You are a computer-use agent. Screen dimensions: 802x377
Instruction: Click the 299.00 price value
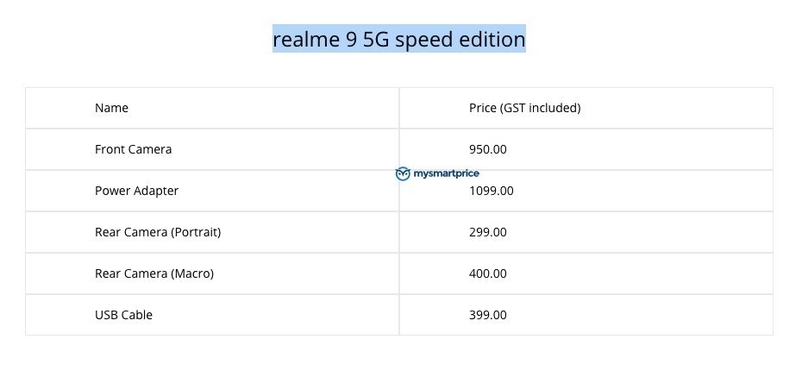(x=487, y=232)
